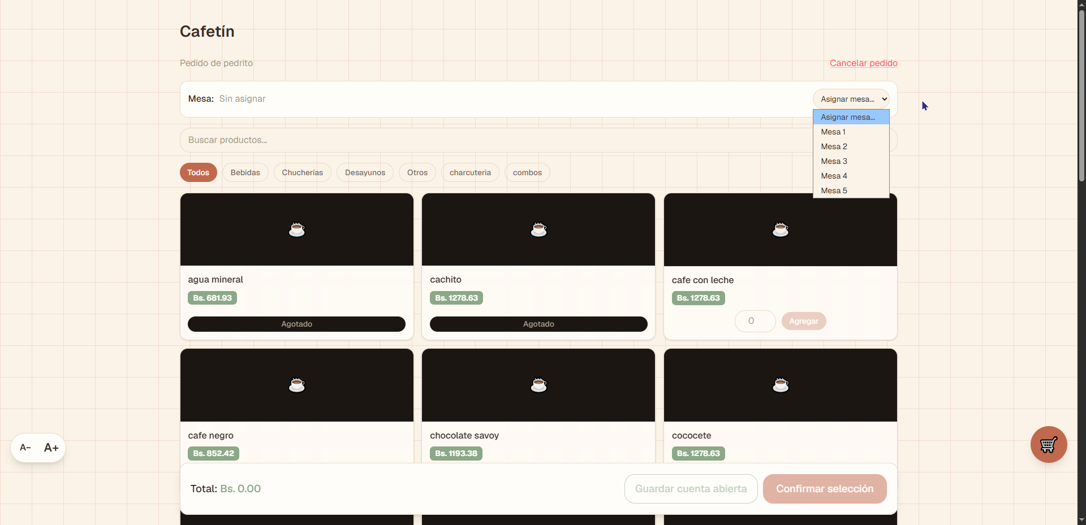Select Mesa 2 from the dropdown
1086x525 pixels.
pos(851,146)
